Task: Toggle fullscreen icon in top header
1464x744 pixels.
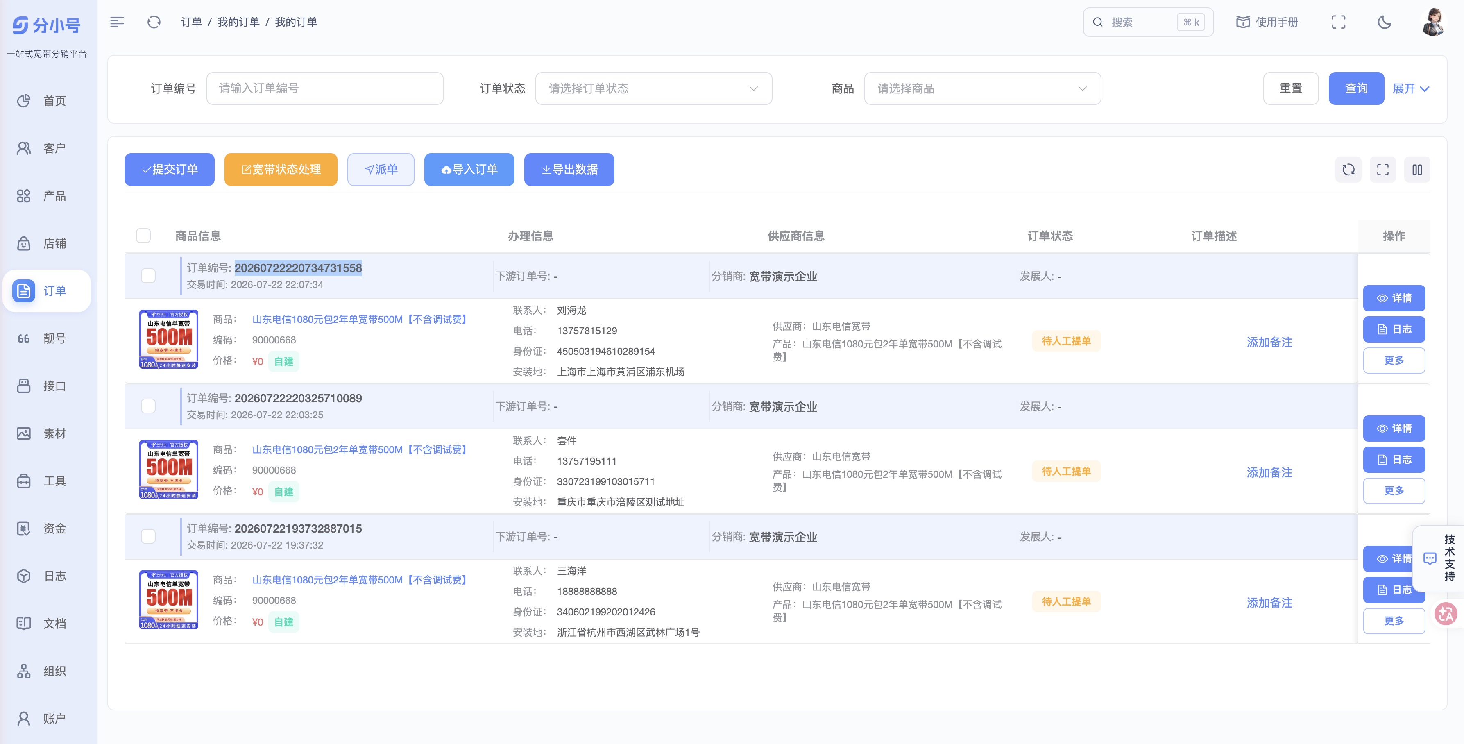Action: click(x=1338, y=22)
